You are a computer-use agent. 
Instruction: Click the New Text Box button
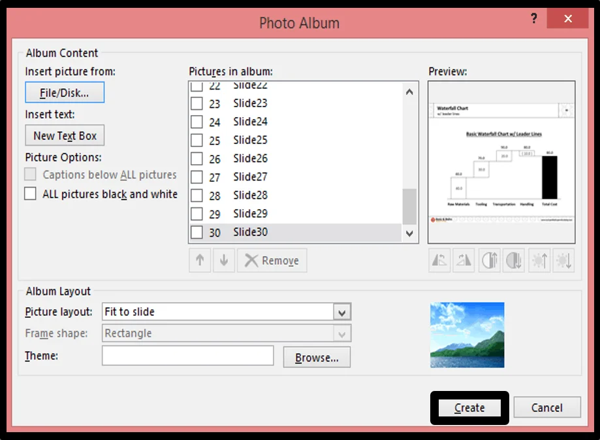tap(65, 135)
